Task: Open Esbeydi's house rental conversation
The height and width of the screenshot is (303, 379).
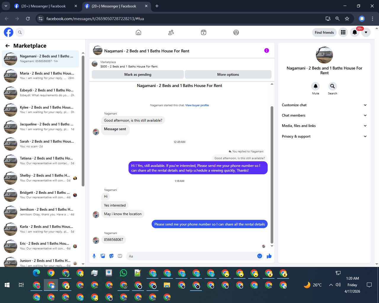Action: click(41, 93)
